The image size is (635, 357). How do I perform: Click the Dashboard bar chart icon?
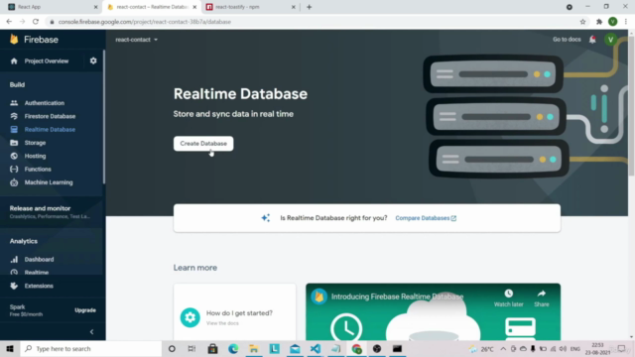14,260
